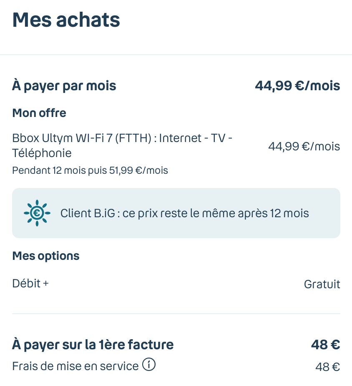Click the Pendant 12 mois puis 51,99 €/mois note
Viewport: 352px width, 386px height.
tap(90, 170)
